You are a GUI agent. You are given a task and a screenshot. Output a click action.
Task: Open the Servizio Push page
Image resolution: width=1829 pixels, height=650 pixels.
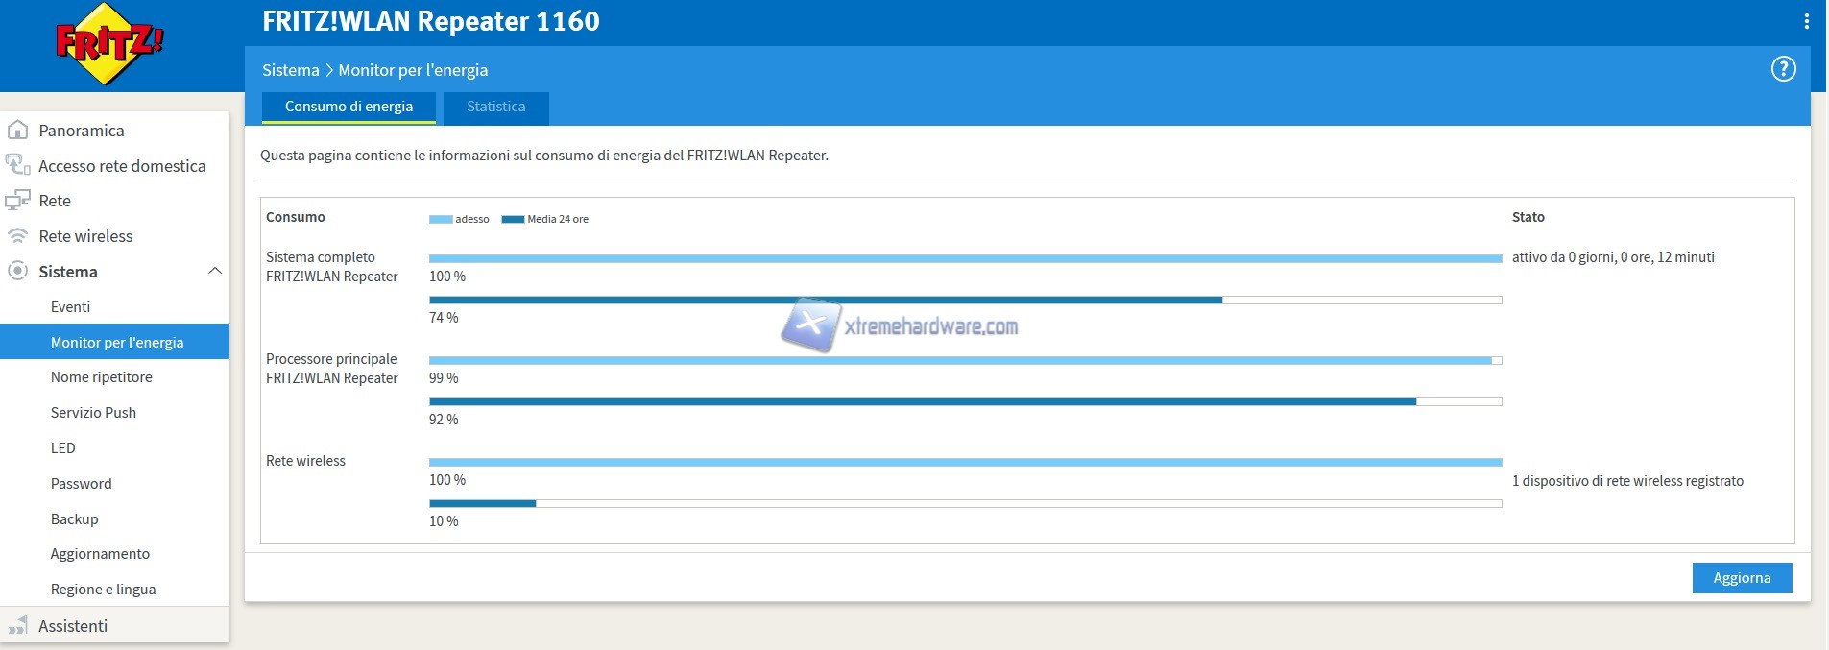[93, 413]
